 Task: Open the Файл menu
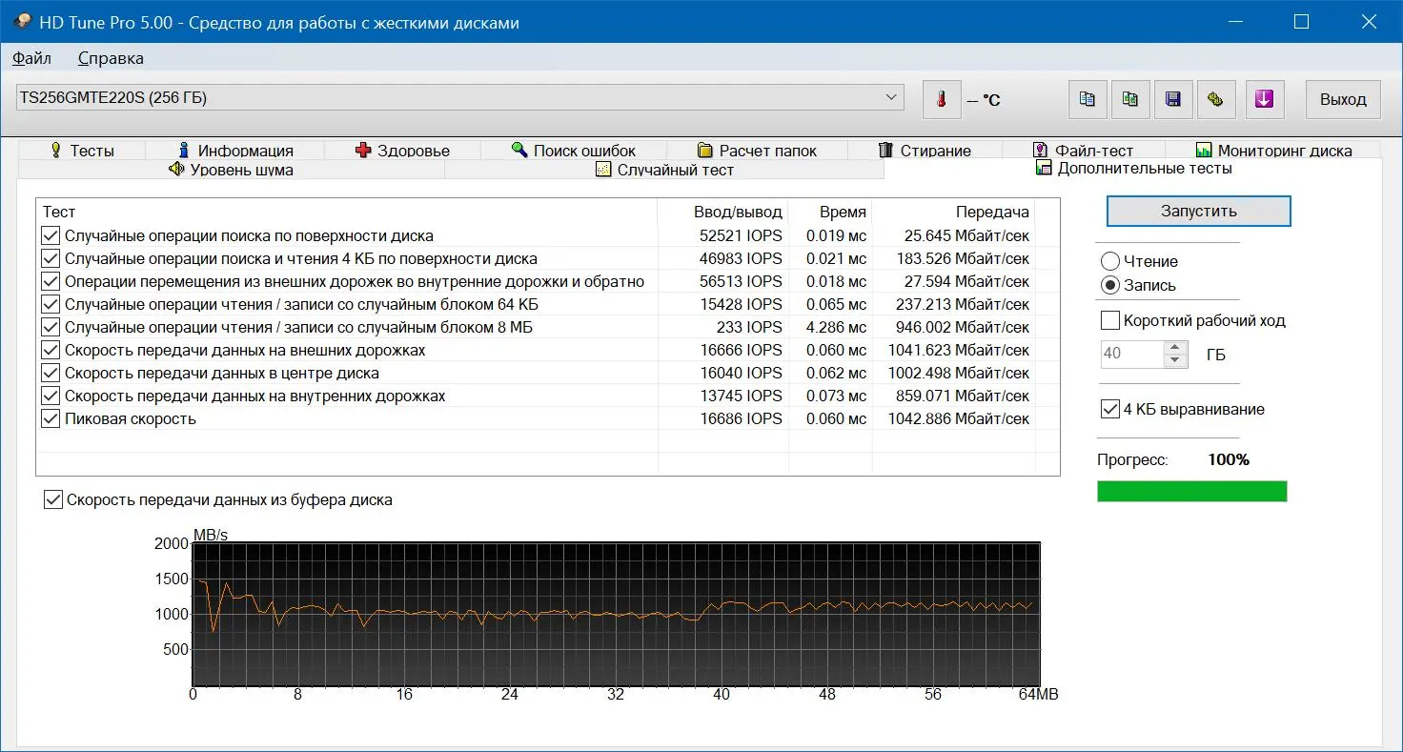click(31, 58)
